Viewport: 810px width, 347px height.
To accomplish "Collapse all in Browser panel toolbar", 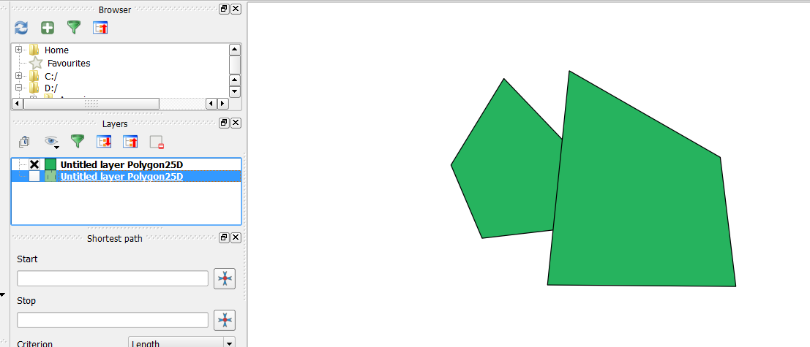I will 100,28.
